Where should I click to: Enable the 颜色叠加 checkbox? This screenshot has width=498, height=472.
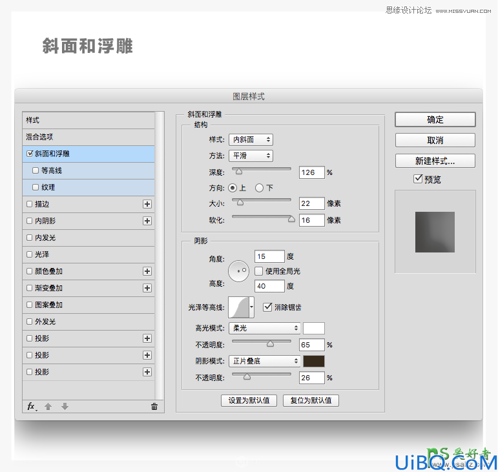pos(30,271)
